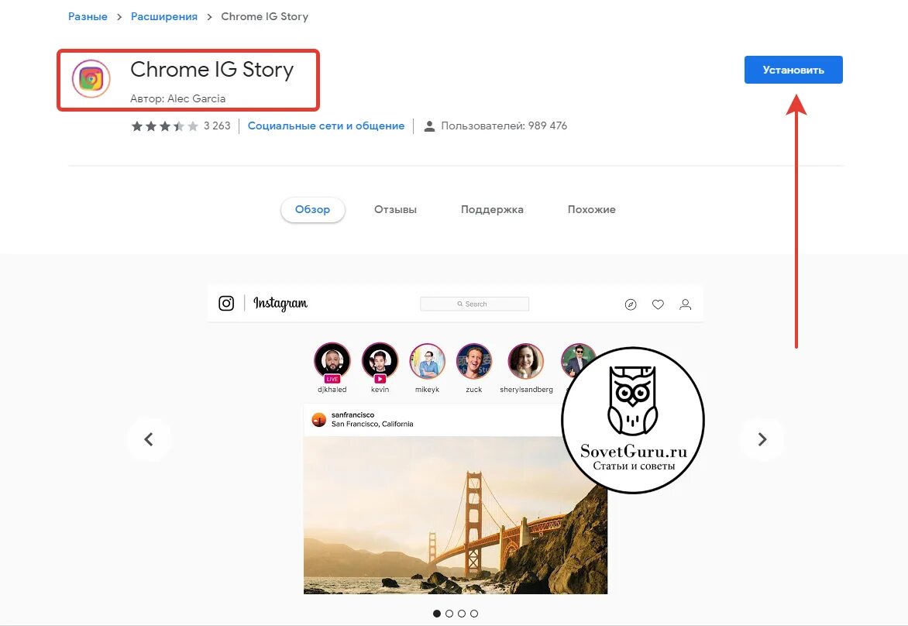Open the Расширения breadcrumb link
The height and width of the screenshot is (626, 908).
[x=164, y=17]
